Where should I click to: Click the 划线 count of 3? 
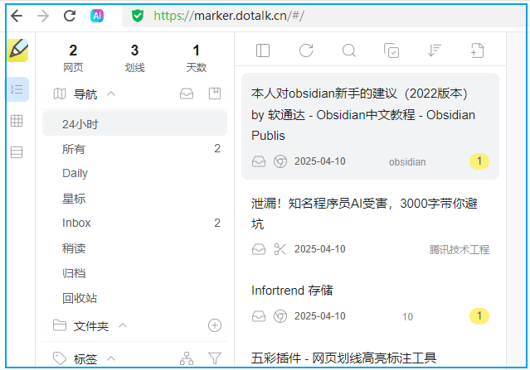click(x=134, y=50)
